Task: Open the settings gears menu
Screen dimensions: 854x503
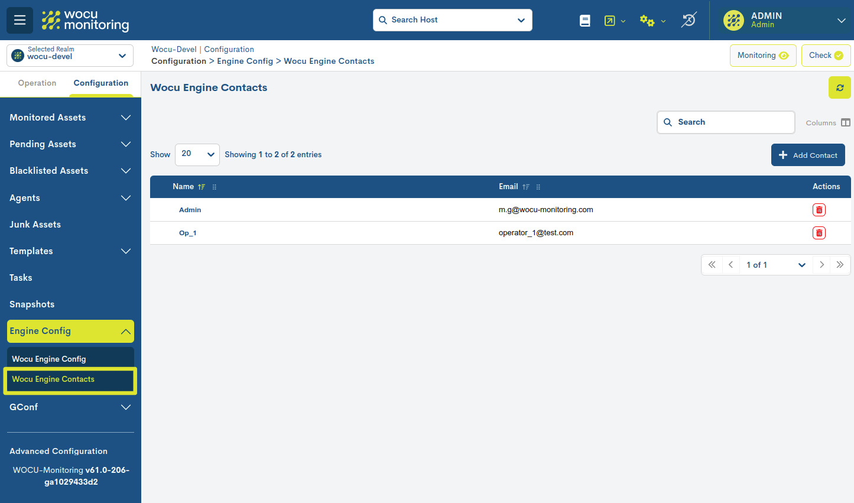Action: pyautogui.click(x=652, y=21)
